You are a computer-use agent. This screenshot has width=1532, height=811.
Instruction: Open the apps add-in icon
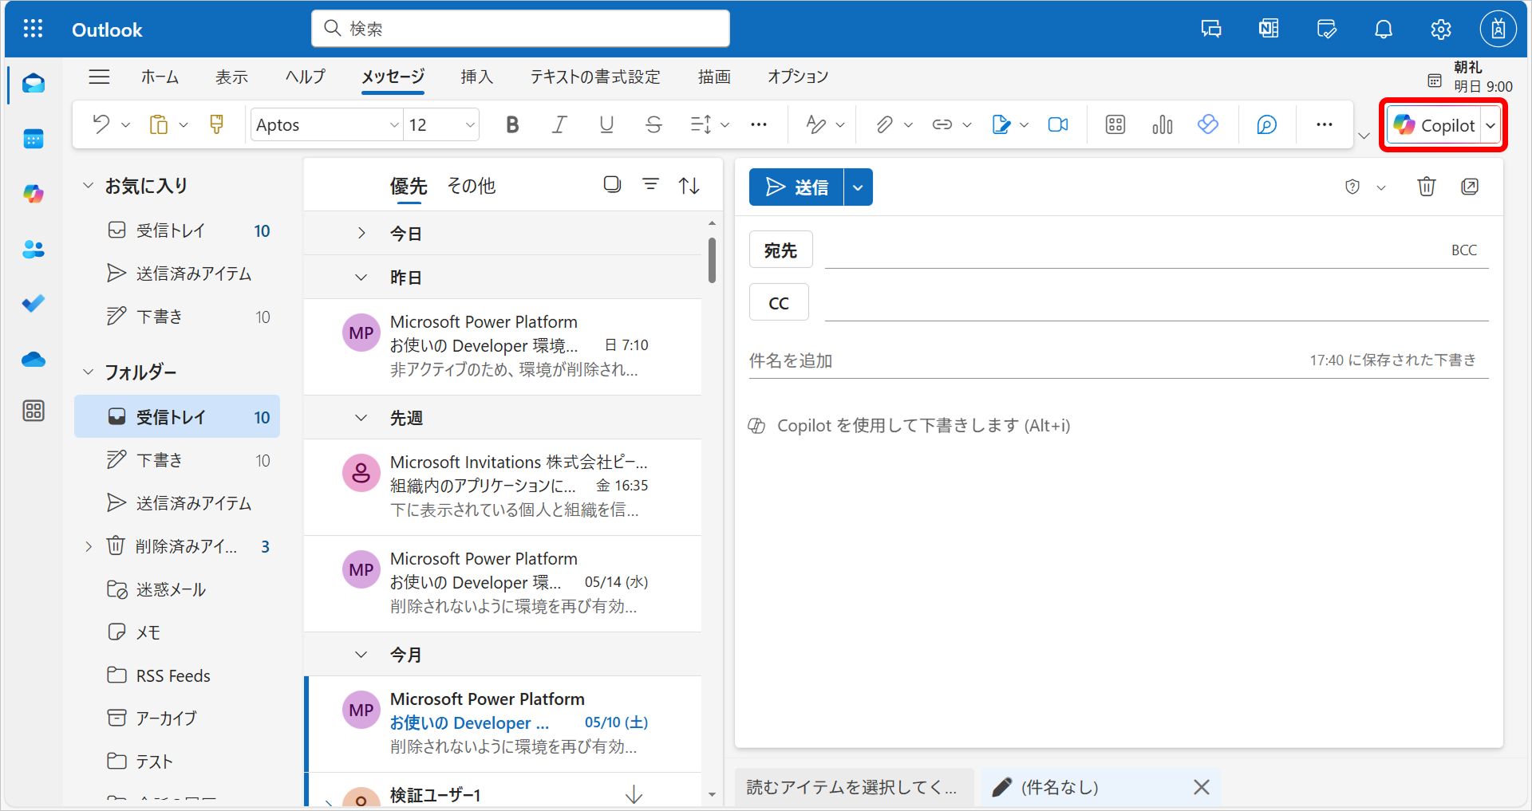pyautogui.click(x=1115, y=124)
